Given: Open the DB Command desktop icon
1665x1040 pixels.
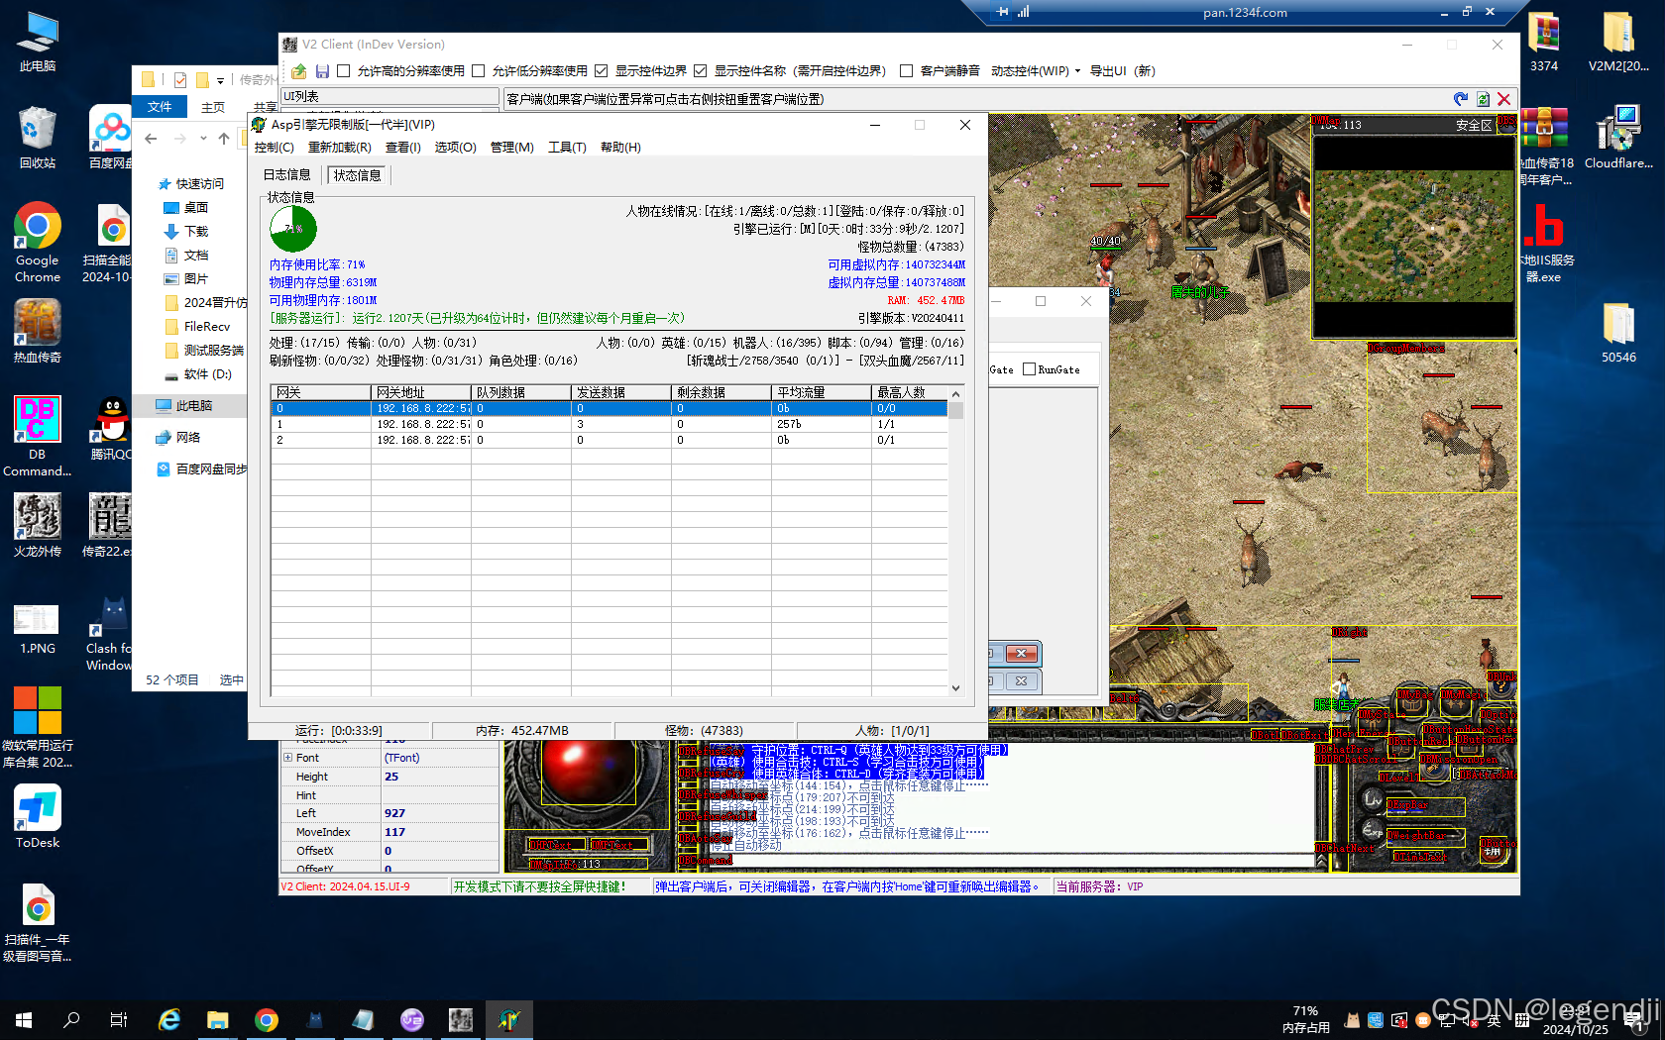Looking at the screenshot, I should point(38,436).
